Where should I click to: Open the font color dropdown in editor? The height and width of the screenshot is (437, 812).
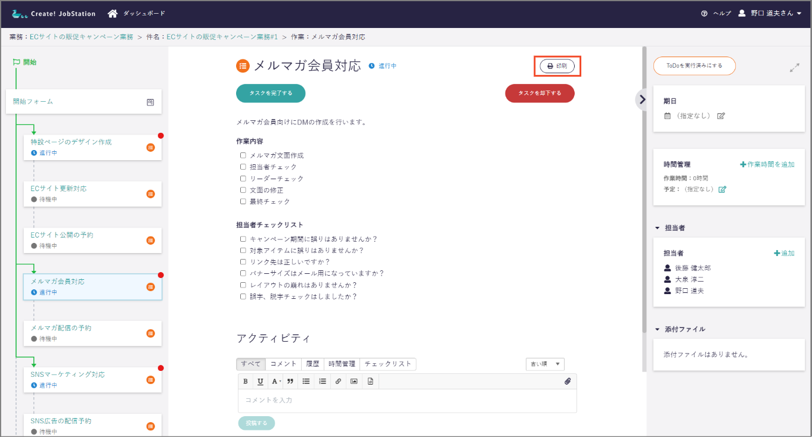coord(276,382)
